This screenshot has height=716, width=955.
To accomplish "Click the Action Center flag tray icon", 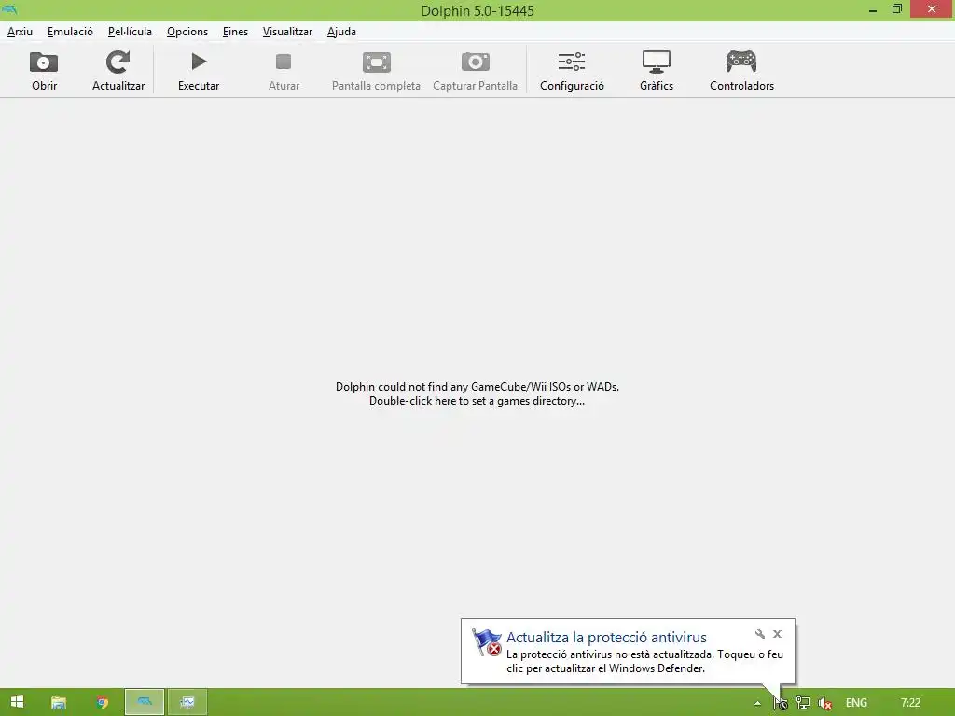I will 781,703.
